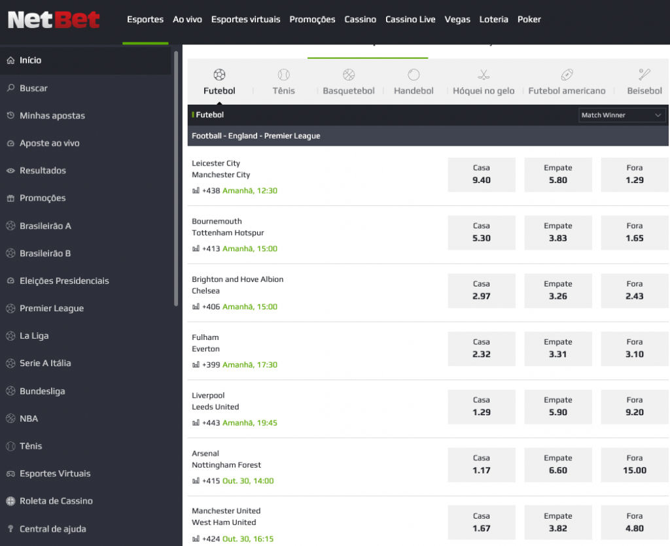Click the sidebar vertical scrollbar
Image resolution: width=670 pixels, height=546 pixels.
click(176, 179)
